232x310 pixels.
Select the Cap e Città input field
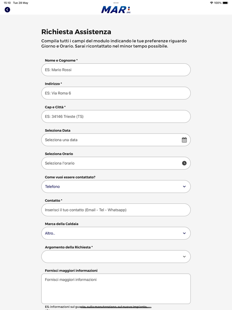tap(116, 116)
